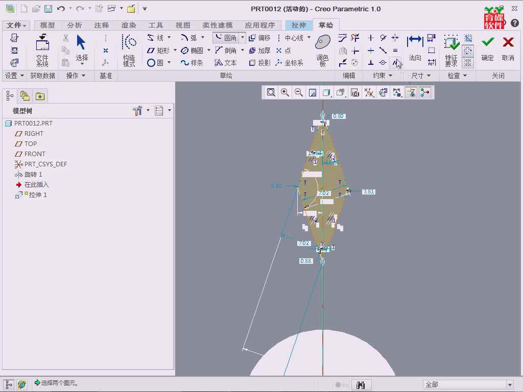Switch to the Model (模型) tab
The height and width of the screenshot is (392, 523).
47,26
